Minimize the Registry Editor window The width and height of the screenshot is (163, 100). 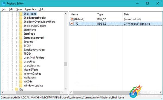pos(137,4)
